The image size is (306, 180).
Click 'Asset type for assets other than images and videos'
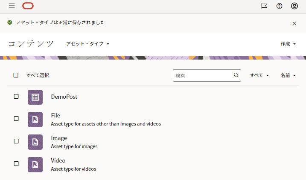click(106, 124)
